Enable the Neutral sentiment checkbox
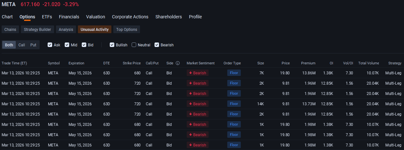Viewport: 404px width, 150px height. click(134, 45)
